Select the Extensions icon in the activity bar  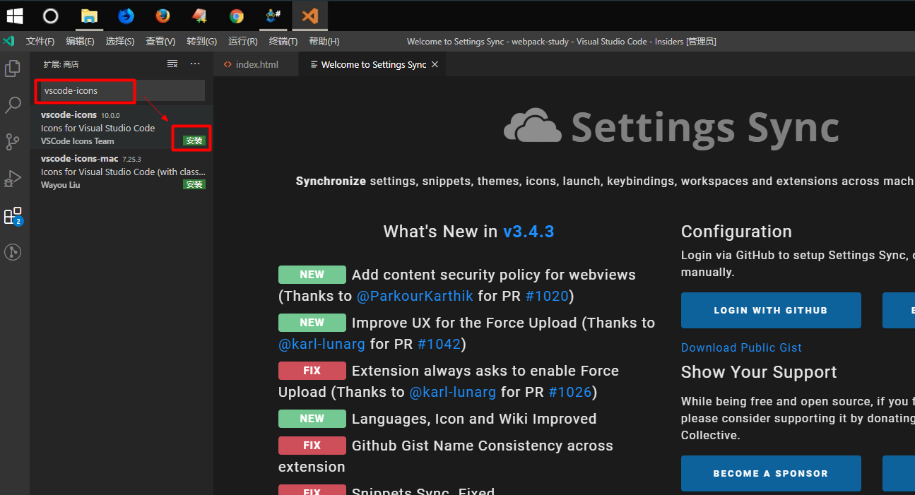[x=13, y=216]
